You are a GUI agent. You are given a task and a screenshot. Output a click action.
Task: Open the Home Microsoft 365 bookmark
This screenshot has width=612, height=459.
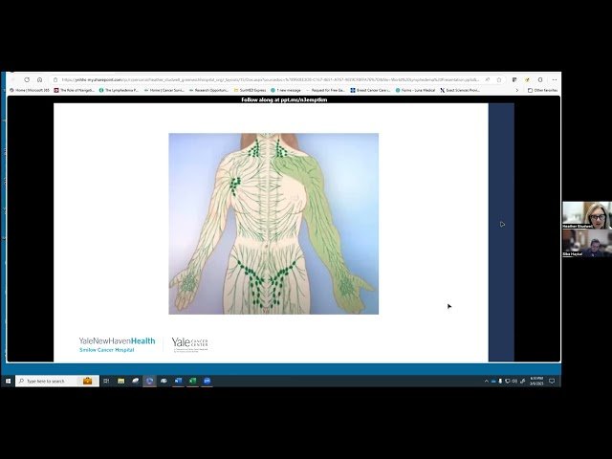[x=30, y=90]
